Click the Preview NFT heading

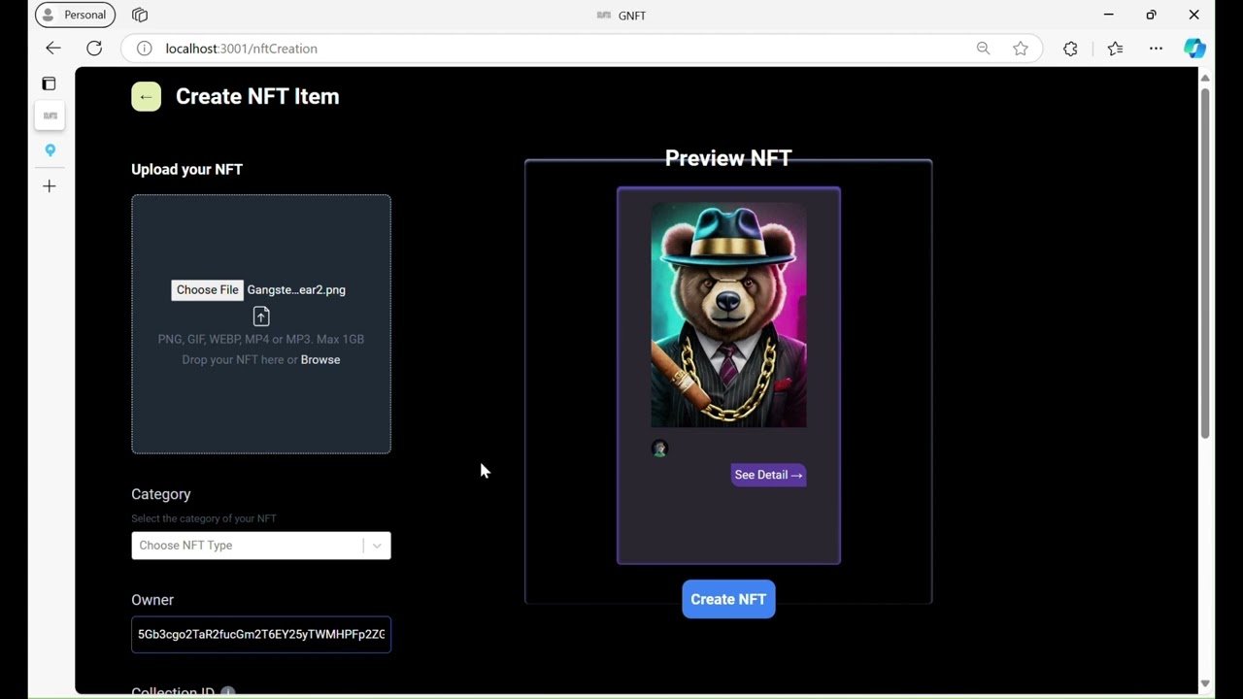coord(728,158)
